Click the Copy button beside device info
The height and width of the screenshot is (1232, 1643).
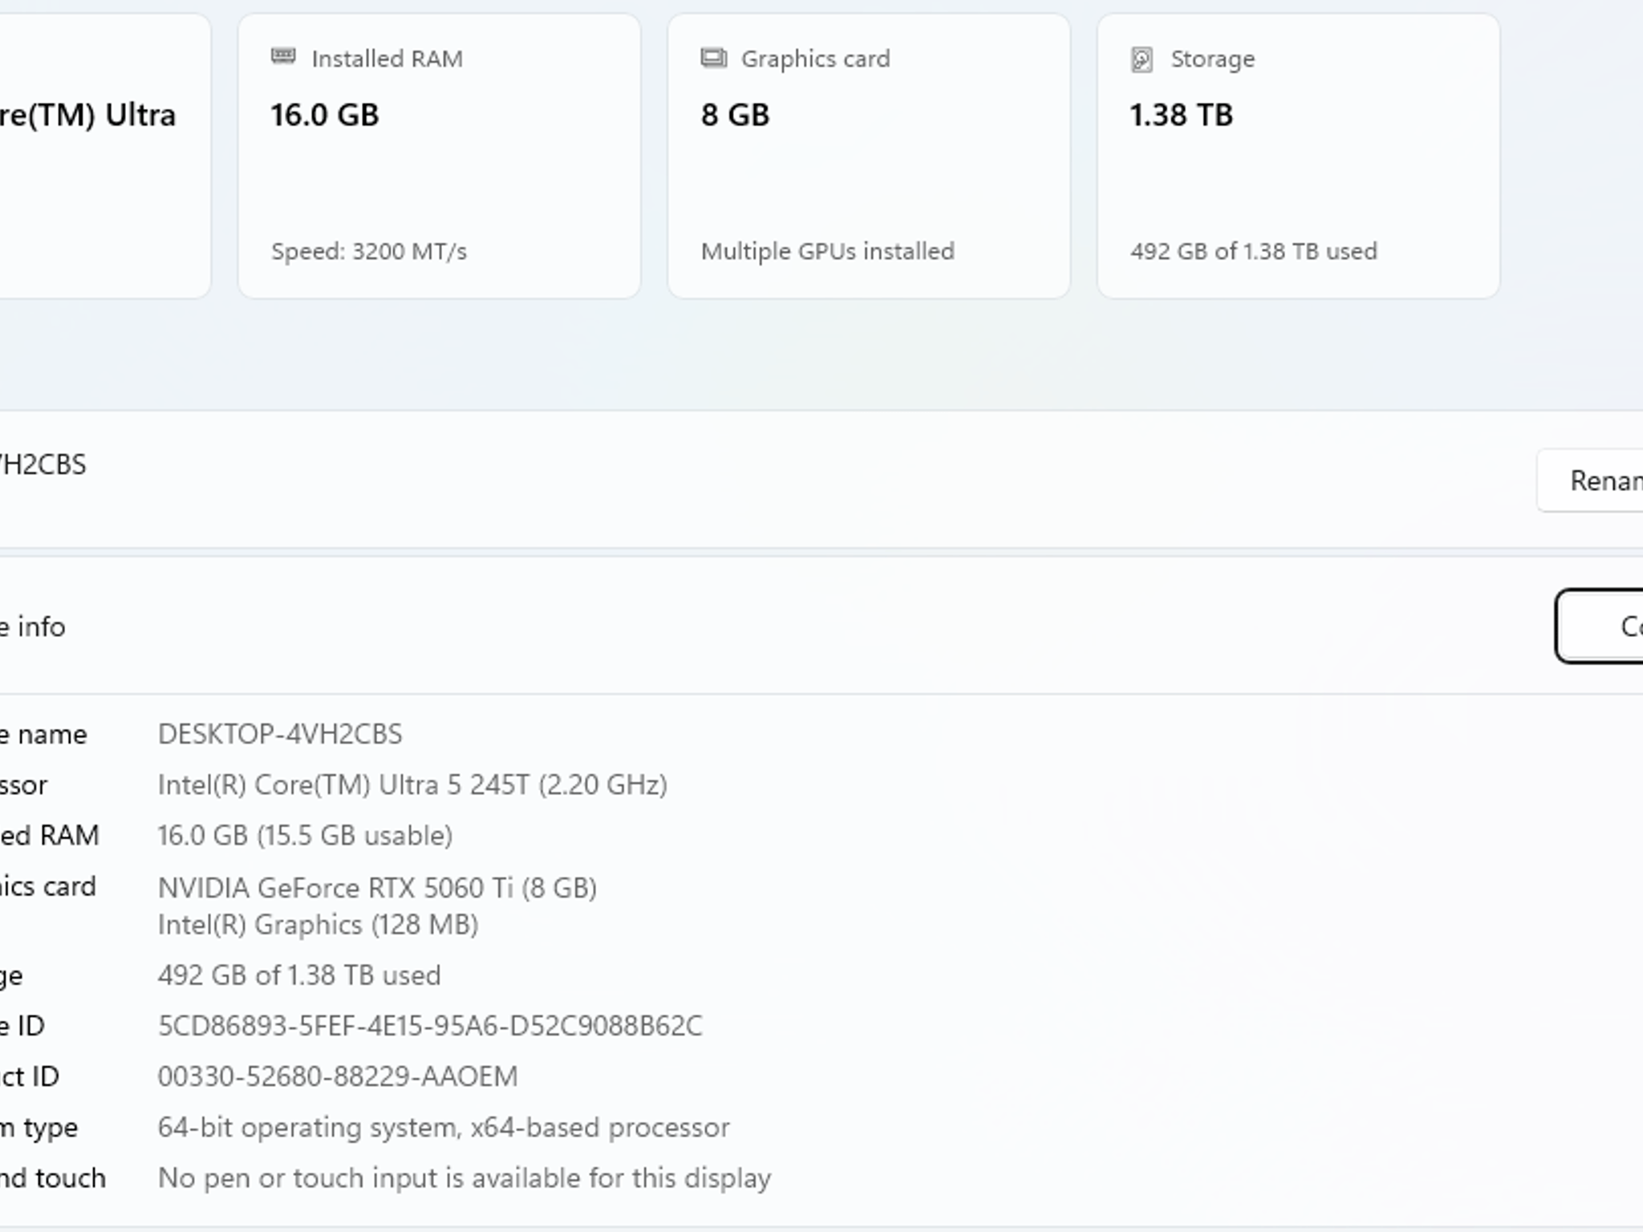coord(1600,626)
